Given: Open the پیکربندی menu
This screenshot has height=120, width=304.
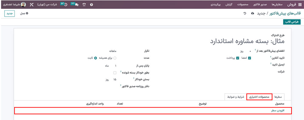Looking at the screenshot, I should pyautogui.click(x=216, y=5).
